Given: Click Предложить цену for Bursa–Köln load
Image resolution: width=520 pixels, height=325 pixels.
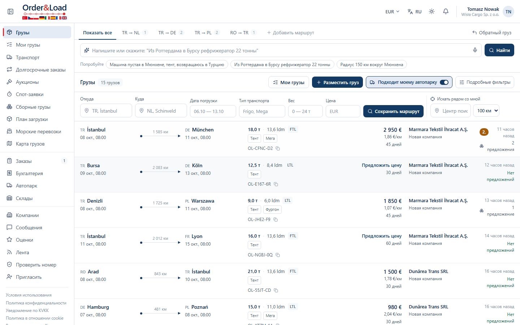Looking at the screenshot, I should point(382,165).
